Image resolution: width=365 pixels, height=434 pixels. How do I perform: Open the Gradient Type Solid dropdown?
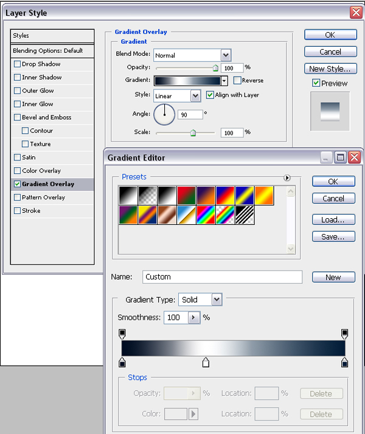(x=217, y=300)
